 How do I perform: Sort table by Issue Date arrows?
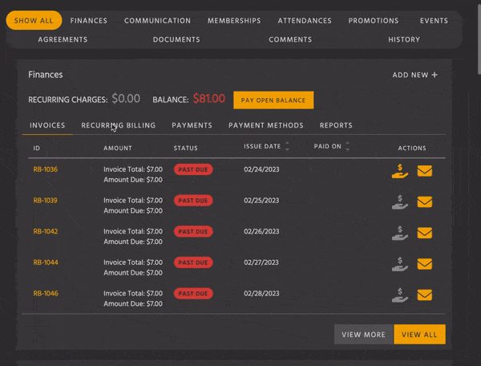coord(287,146)
